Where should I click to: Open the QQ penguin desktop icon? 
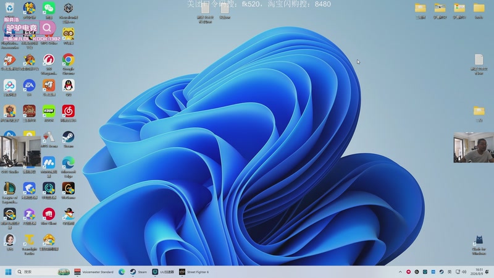pyautogui.click(x=68, y=85)
